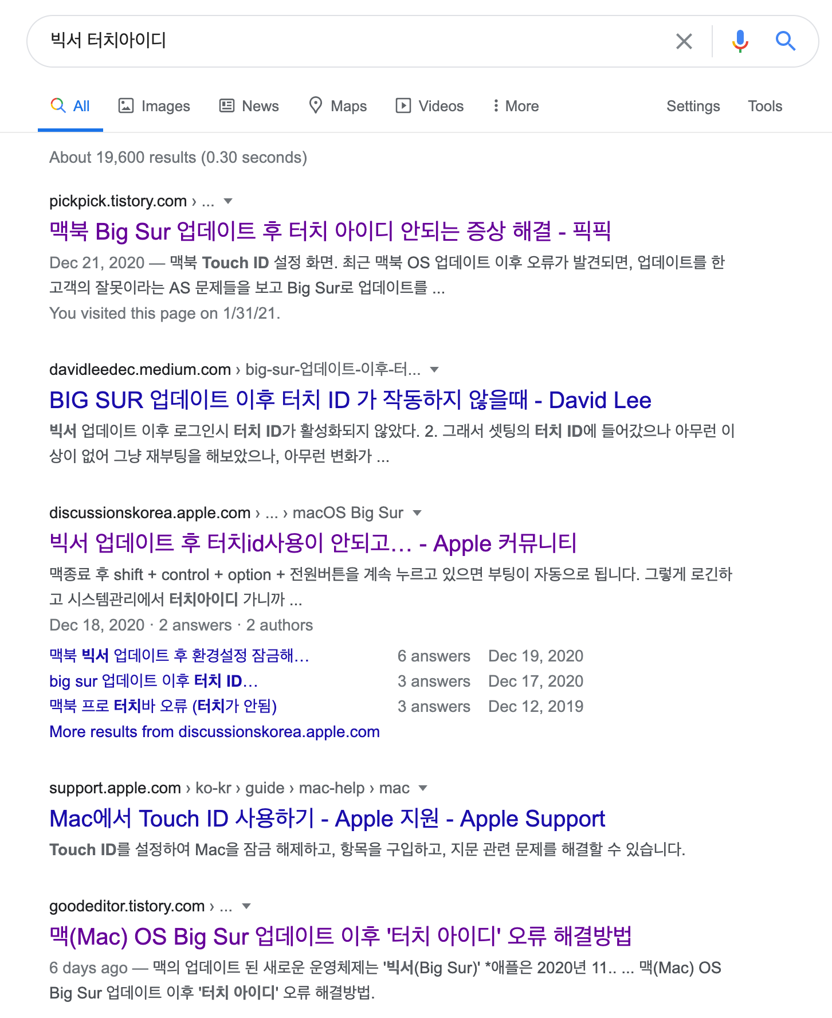832x1018 pixels.
Task: Click the 'Dec 19, 2020' date text
Action: (536, 656)
